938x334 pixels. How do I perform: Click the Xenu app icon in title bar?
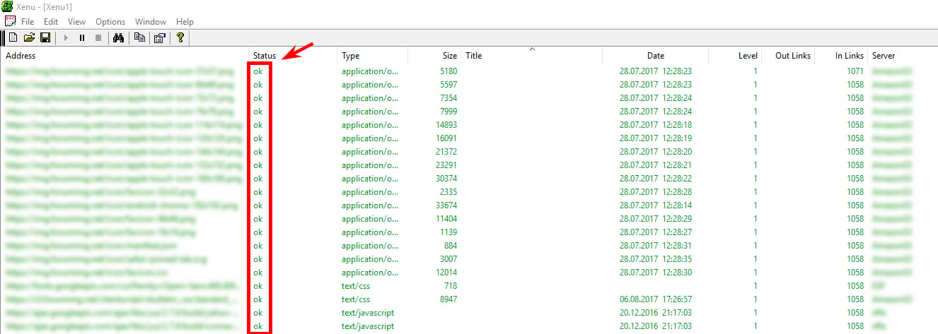coord(8,6)
